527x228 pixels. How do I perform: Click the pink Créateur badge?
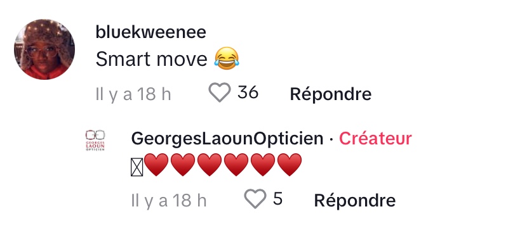point(375,139)
